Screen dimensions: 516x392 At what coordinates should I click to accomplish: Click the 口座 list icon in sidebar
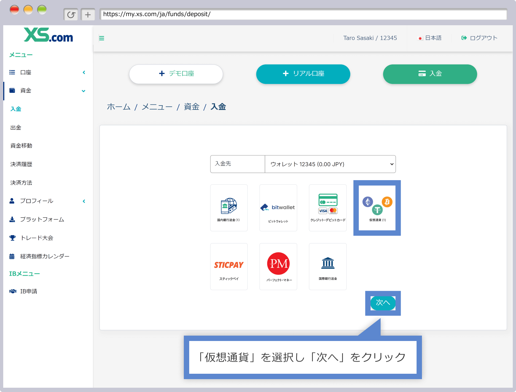pos(12,72)
